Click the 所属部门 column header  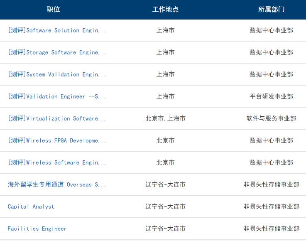click(271, 10)
